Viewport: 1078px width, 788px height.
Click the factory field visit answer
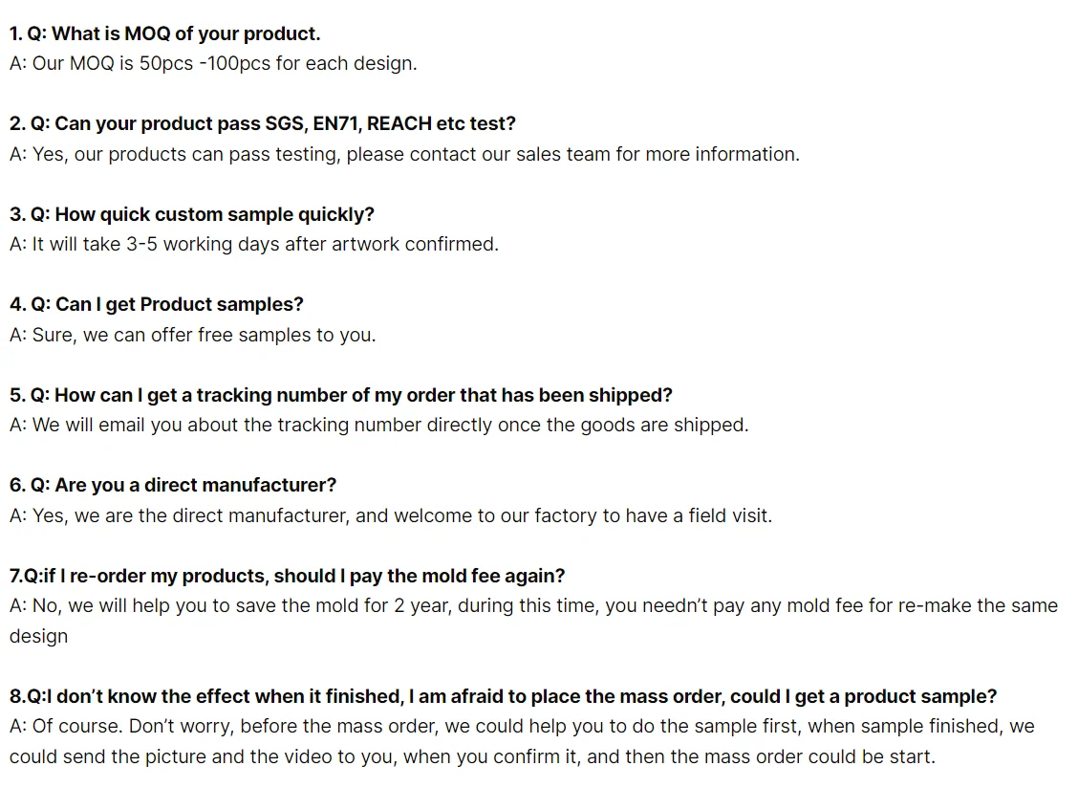tap(391, 515)
